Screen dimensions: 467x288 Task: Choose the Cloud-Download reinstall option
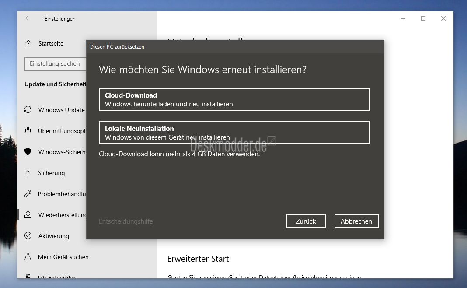click(234, 99)
